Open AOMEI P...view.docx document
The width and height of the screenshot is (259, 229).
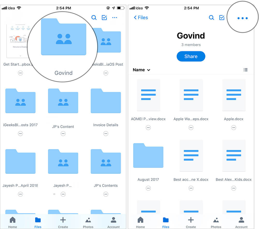148,95
